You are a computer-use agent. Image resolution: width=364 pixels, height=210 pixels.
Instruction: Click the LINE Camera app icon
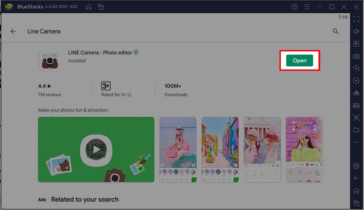point(49,61)
